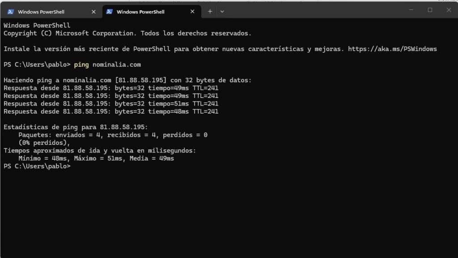This screenshot has width=458, height=258.
Task: Click PowerShell icon on second tab
Action: [110, 12]
